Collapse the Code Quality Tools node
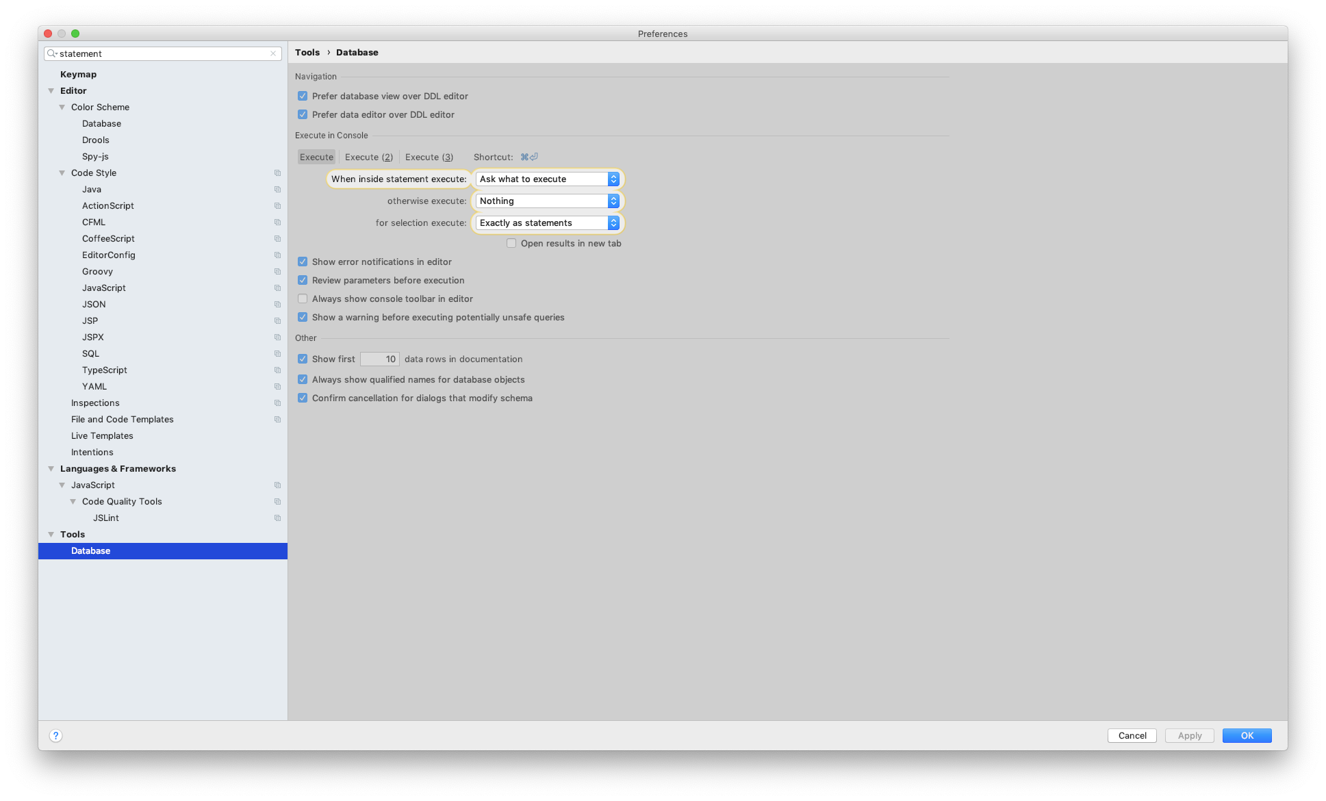 pyautogui.click(x=73, y=502)
